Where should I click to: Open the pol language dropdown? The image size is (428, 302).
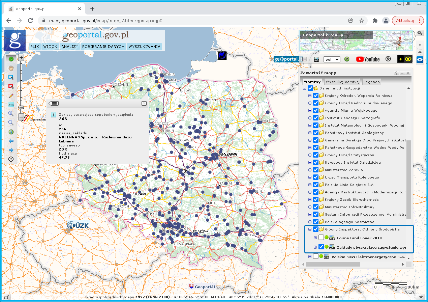[332, 59]
